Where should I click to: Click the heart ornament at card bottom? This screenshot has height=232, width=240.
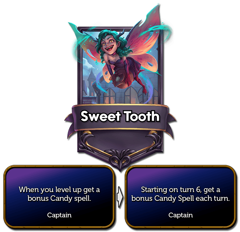click(x=120, y=162)
